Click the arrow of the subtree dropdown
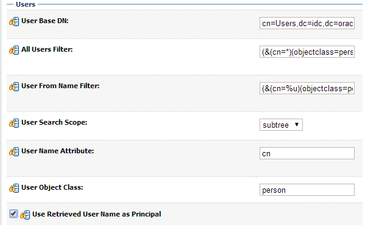The height and width of the screenshot is (225, 365). 297,125
